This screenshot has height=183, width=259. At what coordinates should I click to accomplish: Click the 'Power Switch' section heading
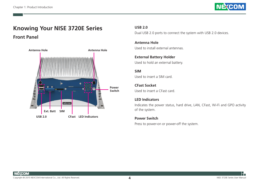point(146,118)
